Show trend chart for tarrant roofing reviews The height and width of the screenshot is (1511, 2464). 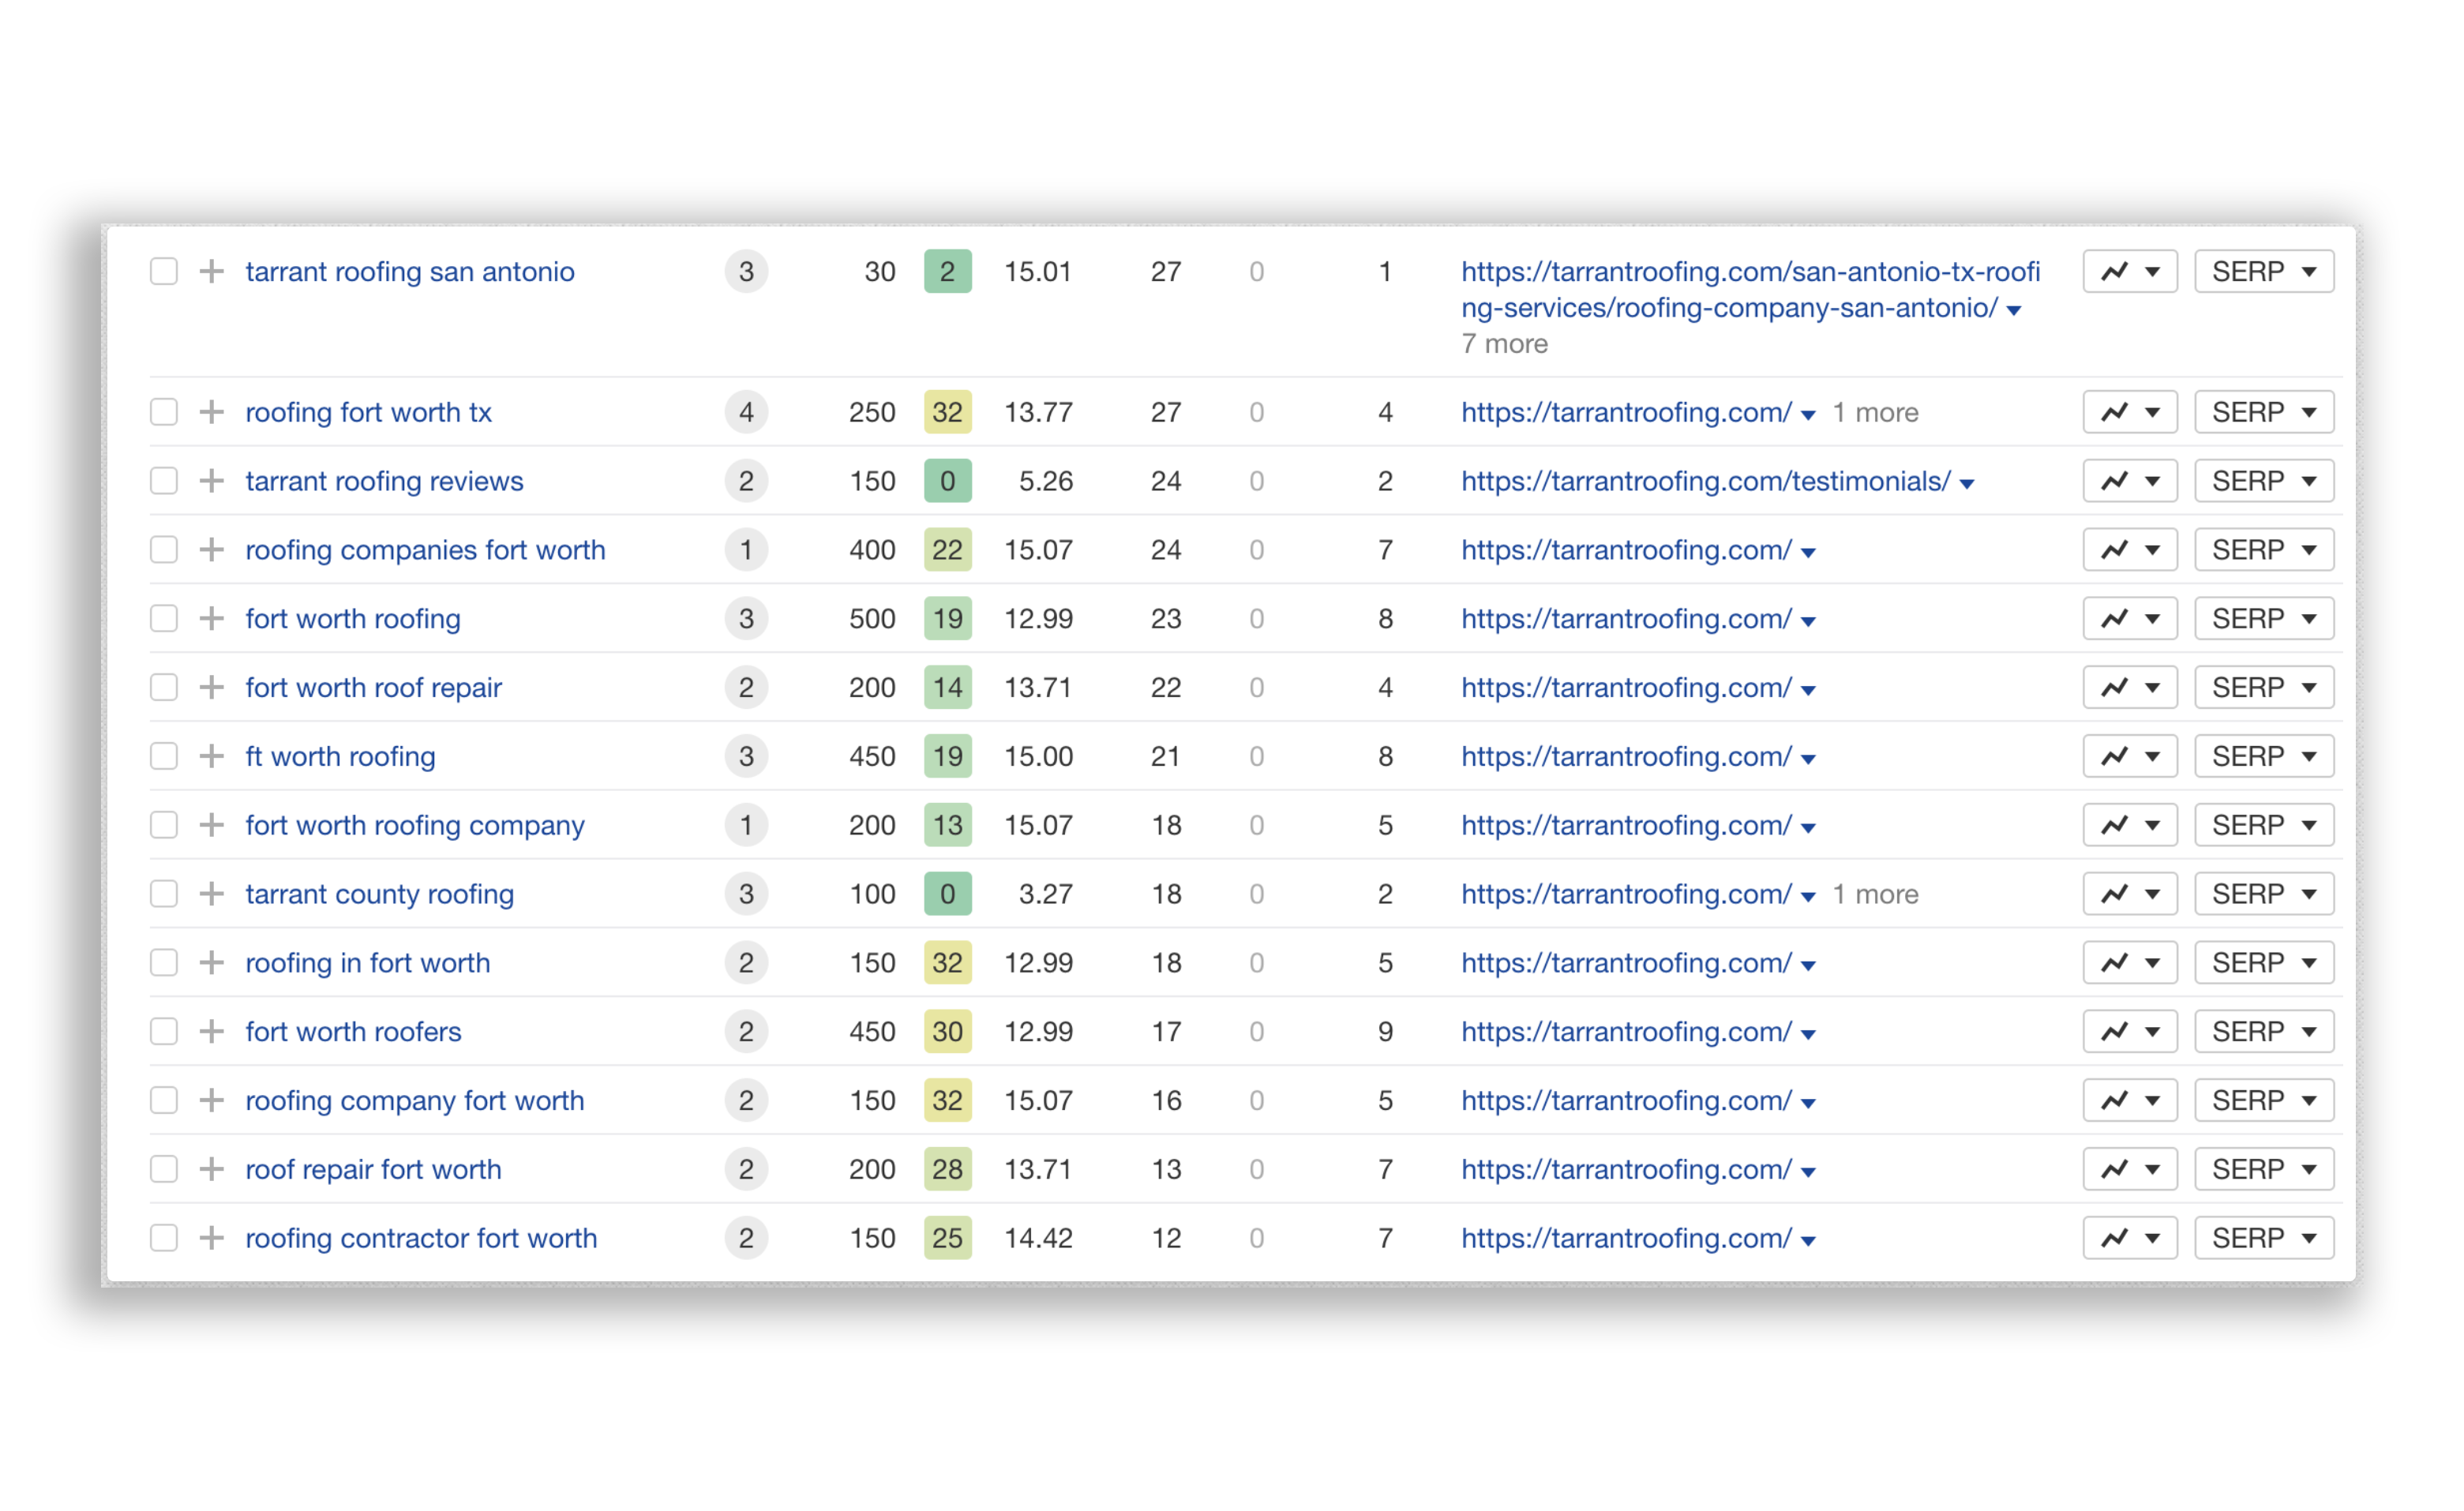[2130, 481]
